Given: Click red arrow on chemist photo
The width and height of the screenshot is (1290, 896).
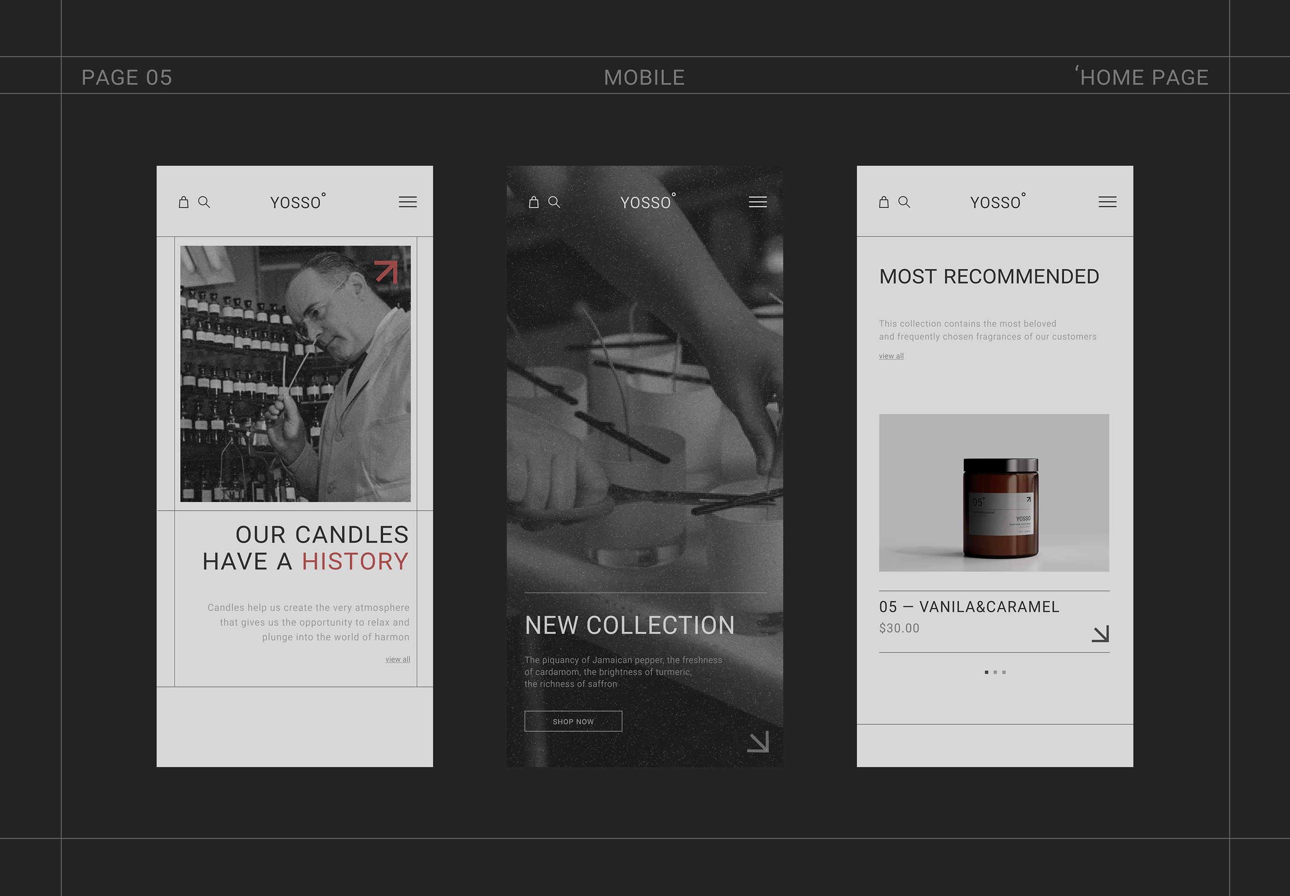Looking at the screenshot, I should pyautogui.click(x=387, y=272).
